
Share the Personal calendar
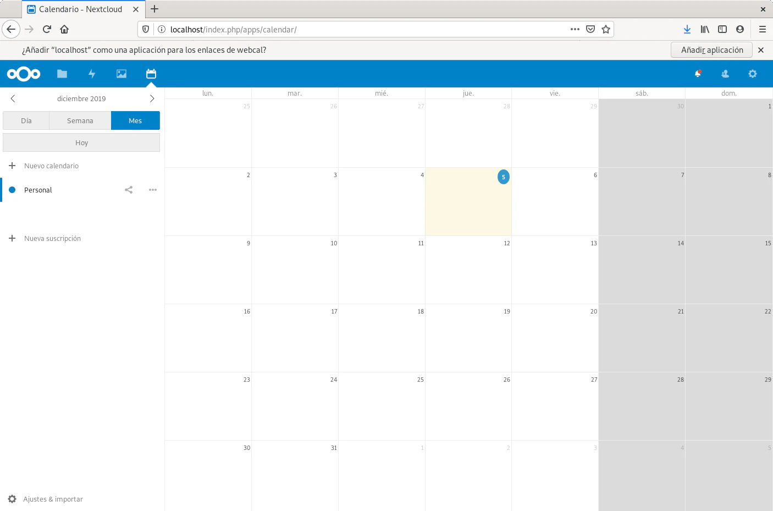coord(129,190)
